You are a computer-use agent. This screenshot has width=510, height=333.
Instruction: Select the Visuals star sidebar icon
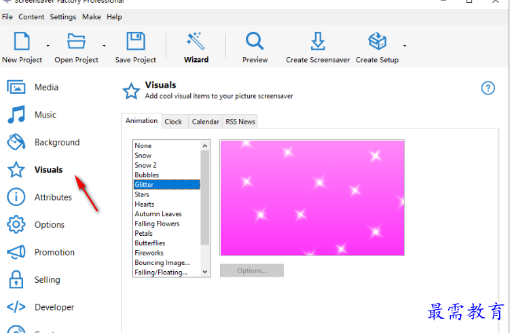(16, 170)
